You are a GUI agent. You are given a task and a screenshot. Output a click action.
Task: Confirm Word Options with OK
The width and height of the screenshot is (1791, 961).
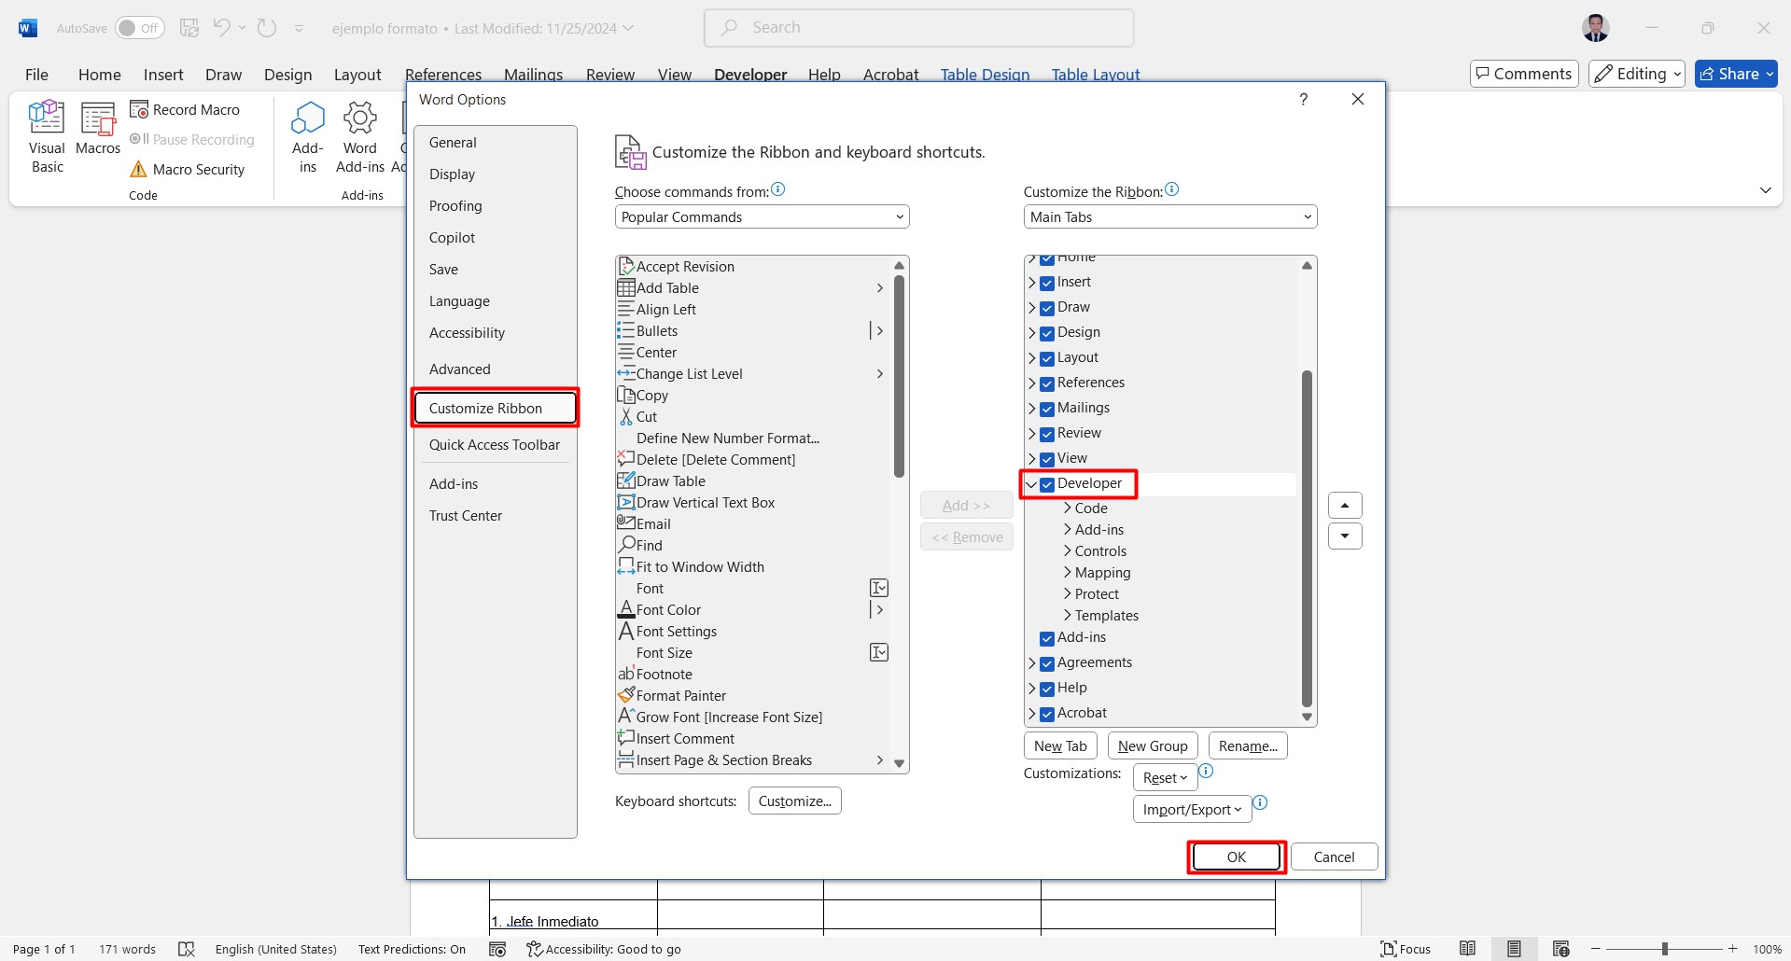1237,857
